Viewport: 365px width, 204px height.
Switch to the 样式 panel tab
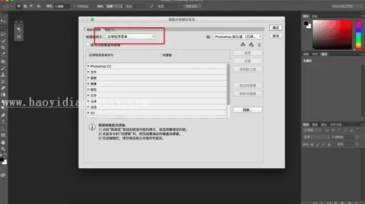315,54
